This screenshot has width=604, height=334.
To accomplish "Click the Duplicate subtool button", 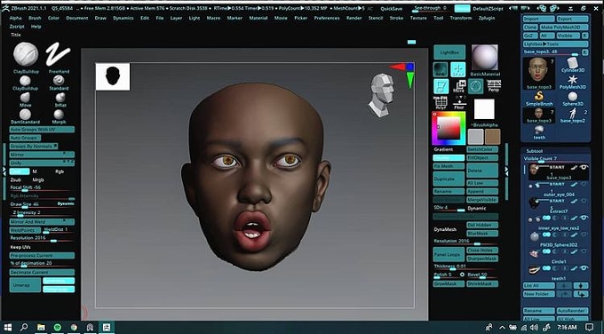I will click(x=449, y=179).
